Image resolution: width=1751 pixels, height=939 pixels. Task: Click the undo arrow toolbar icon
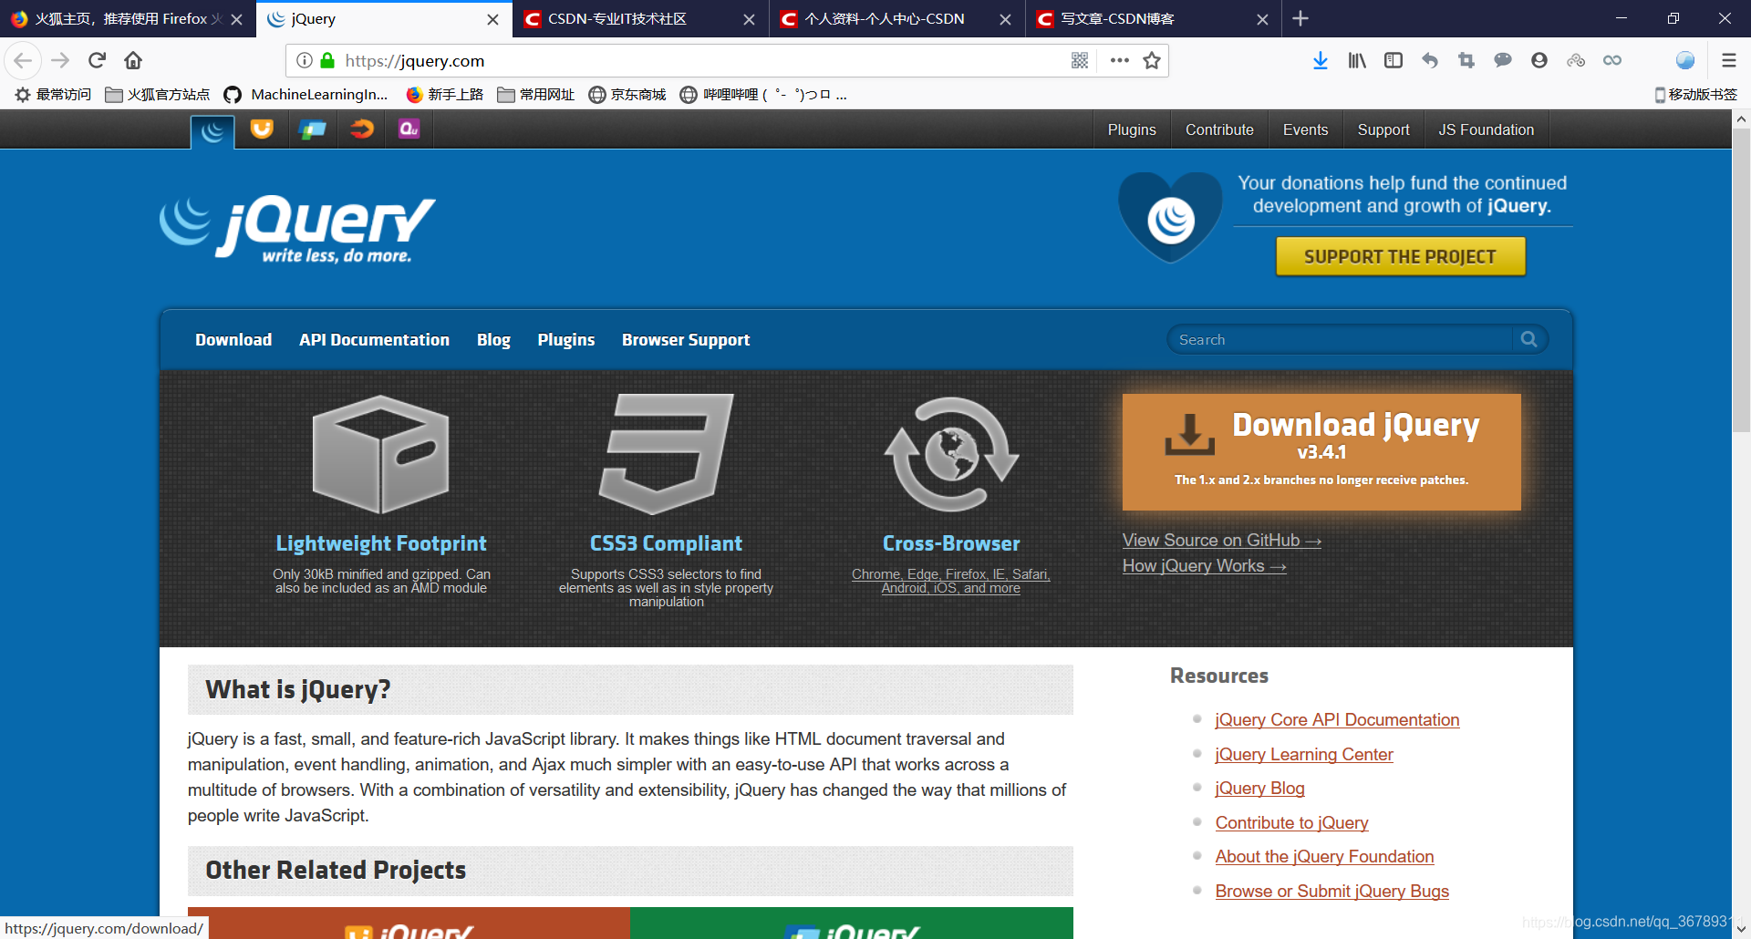1430,60
